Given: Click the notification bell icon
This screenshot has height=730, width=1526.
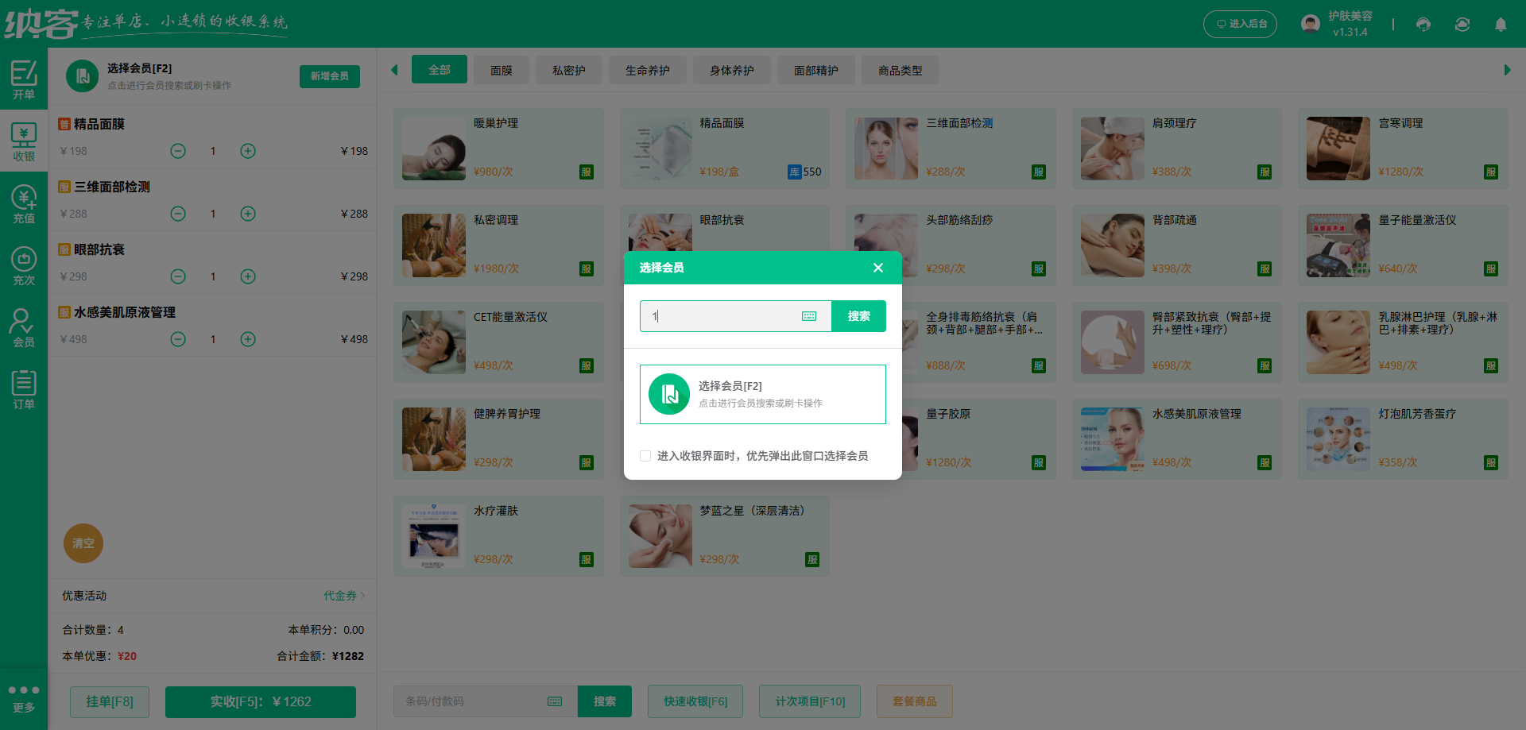Looking at the screenshot, I should point(1501,25).
